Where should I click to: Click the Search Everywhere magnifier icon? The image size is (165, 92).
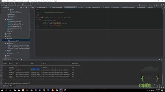coord(164,5)
